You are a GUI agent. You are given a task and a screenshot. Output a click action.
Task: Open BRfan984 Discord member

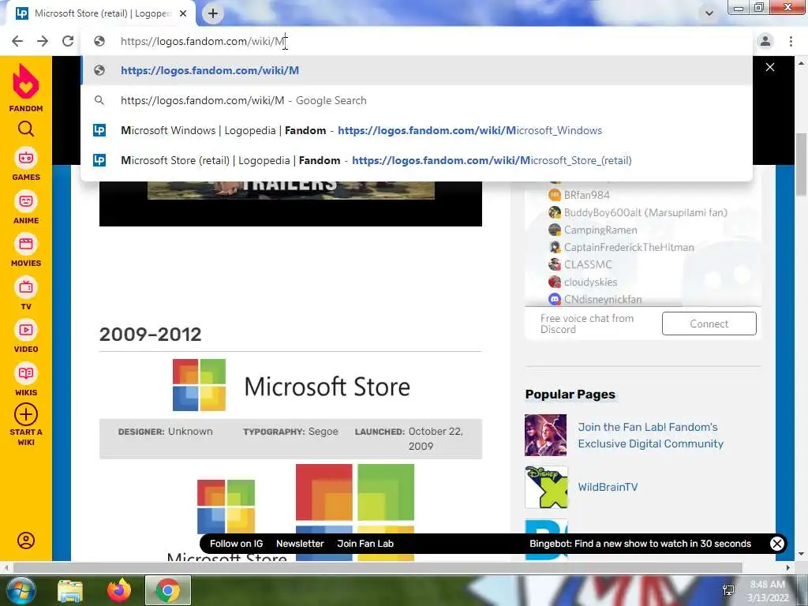579,195
